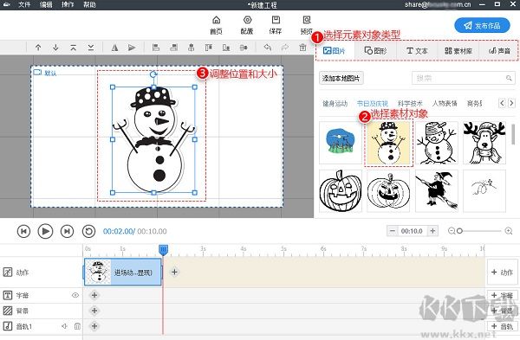Viewport: 520px width, 340px height.
Task: Show more categories with right chevron
Action: point(511,103)
